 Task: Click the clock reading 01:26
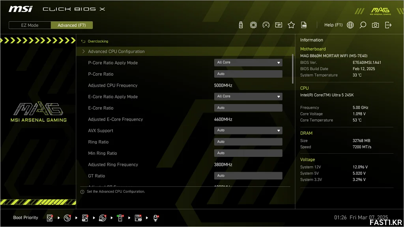[x=340, y=218]
